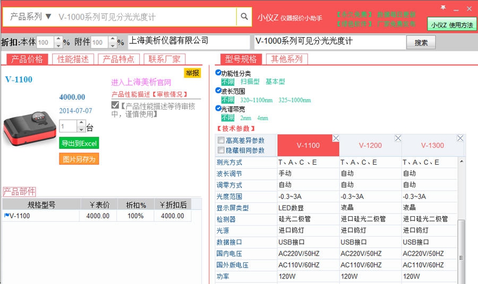Click 显示屏类型 parameter row label
478x284 pixels.
click(232, 208)
